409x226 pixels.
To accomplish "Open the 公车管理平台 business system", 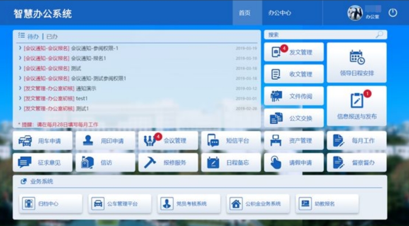I will coord(120,204).
